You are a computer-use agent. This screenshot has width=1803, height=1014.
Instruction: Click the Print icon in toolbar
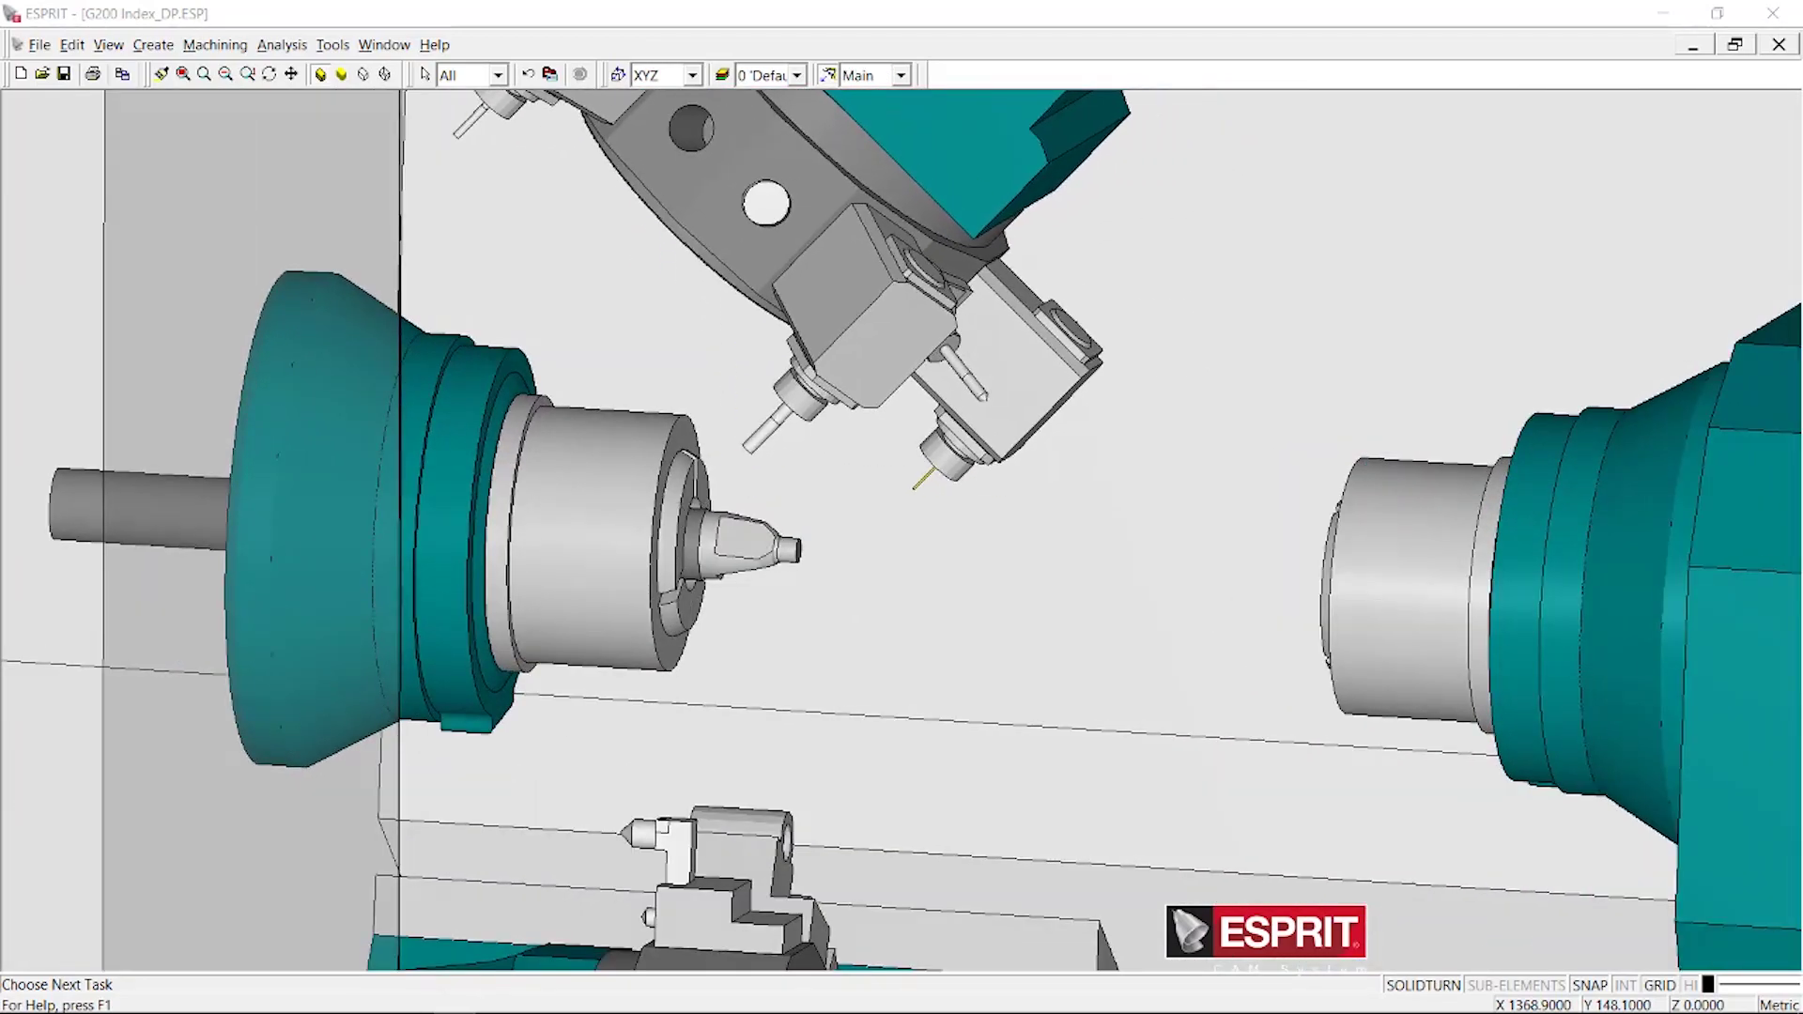coord(93,74)
